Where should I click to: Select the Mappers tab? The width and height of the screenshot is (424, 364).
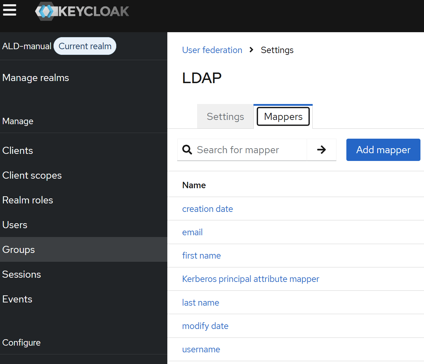[x=283, y=117]
